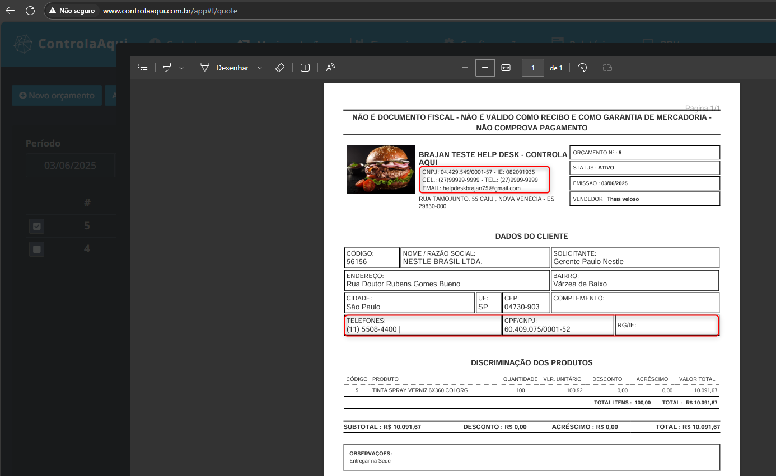Toggle the page view layout icon
The width and height of the screenshot is (776, 476).
607,68
